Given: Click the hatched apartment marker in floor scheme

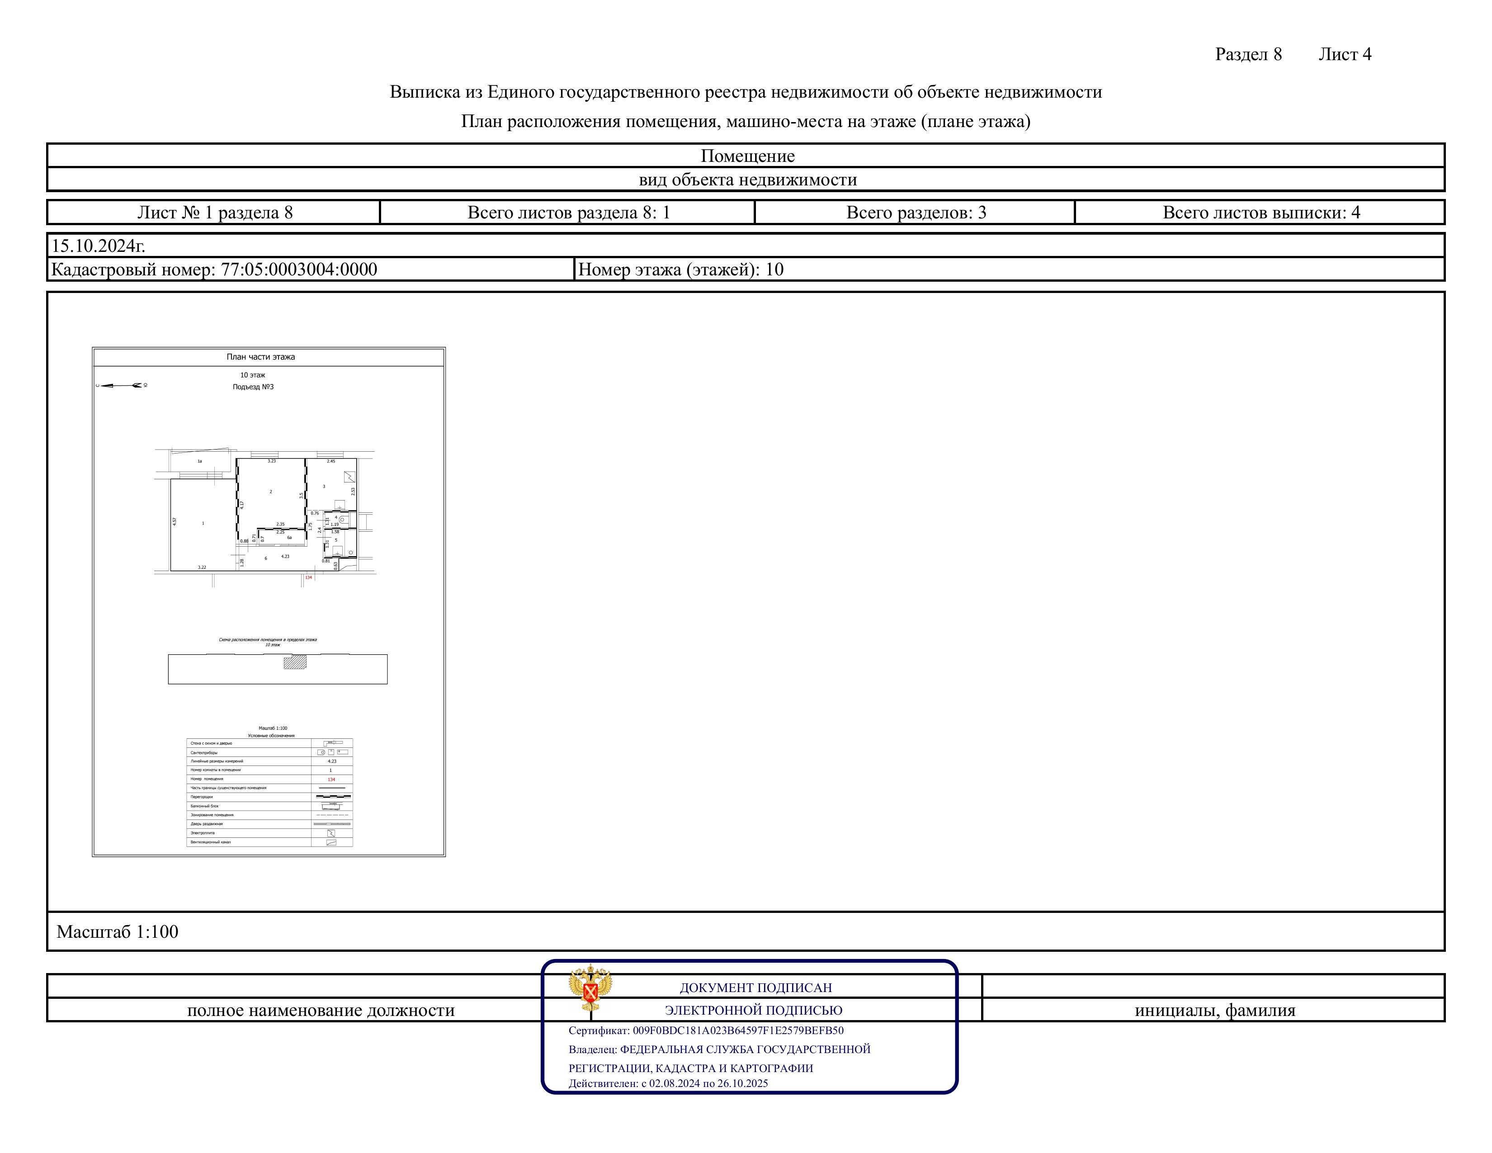Looking at the screenshot, I should click(x=295, y=662).
